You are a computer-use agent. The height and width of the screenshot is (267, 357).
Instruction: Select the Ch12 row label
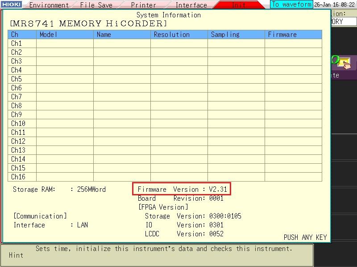[x=18, y=141]
